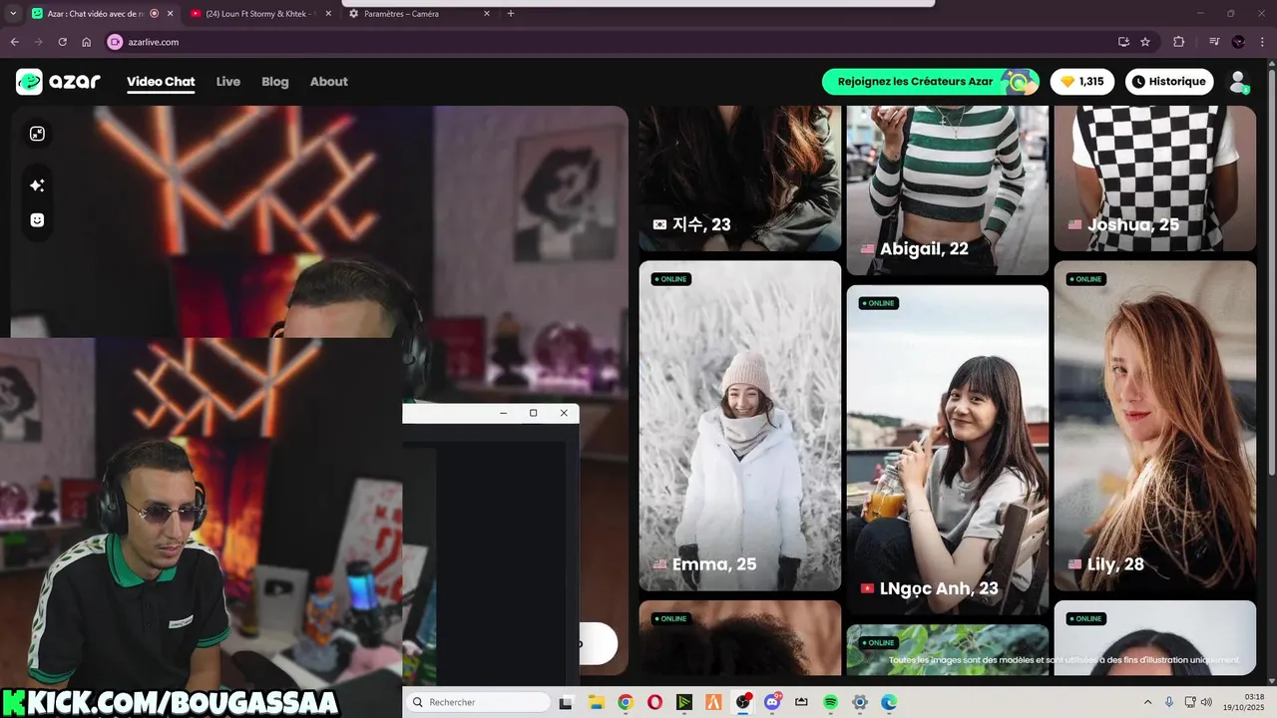Open a new browser tab

[x=511, y=14]
